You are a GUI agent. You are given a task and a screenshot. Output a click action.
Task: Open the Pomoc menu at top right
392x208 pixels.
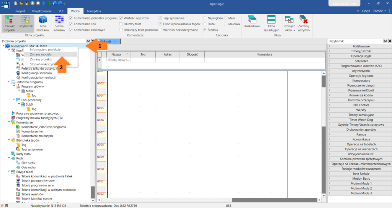tap(379, 11)
